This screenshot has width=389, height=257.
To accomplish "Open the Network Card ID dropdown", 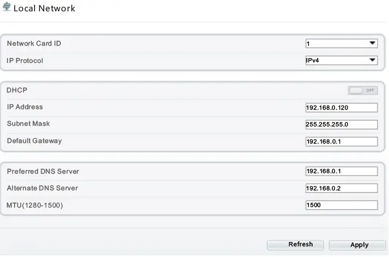I will tap(341, 44).
